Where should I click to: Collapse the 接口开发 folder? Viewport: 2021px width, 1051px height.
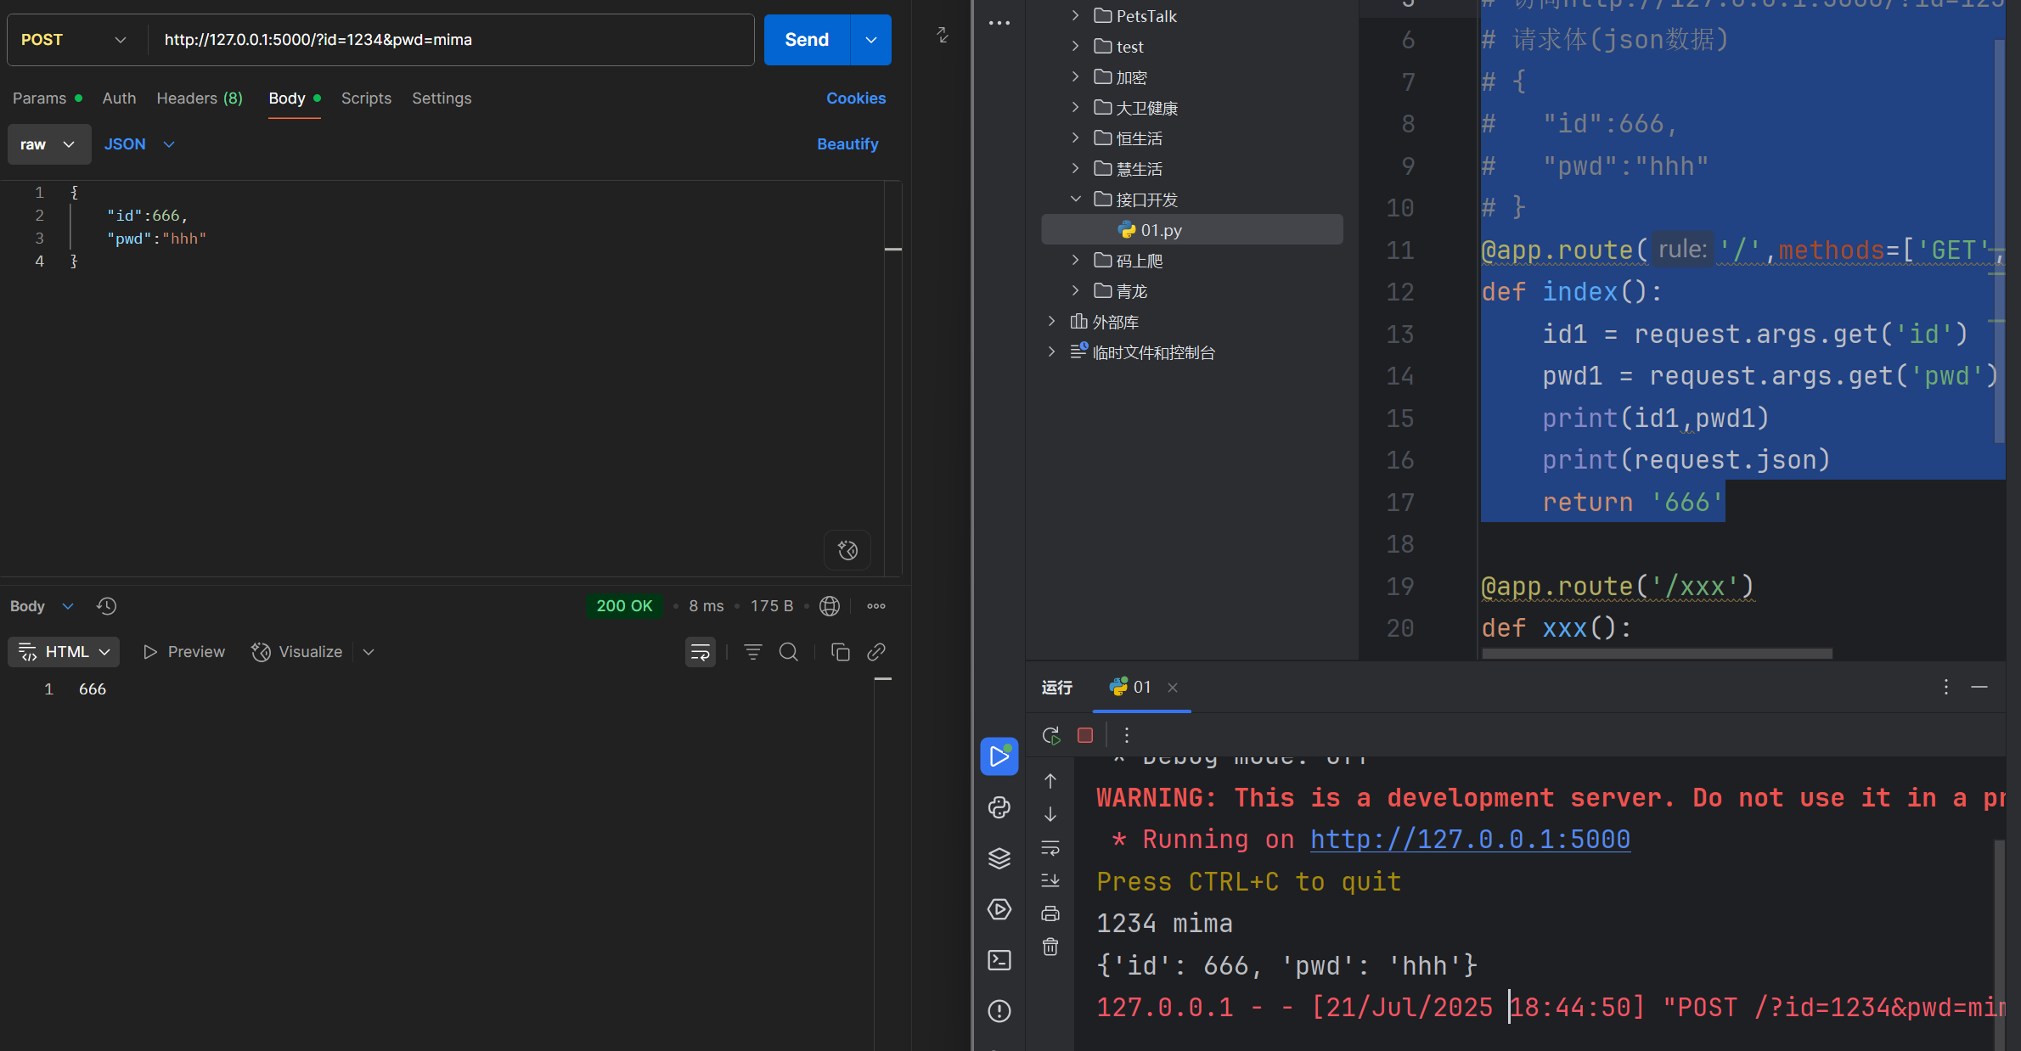click(1076, 199)
